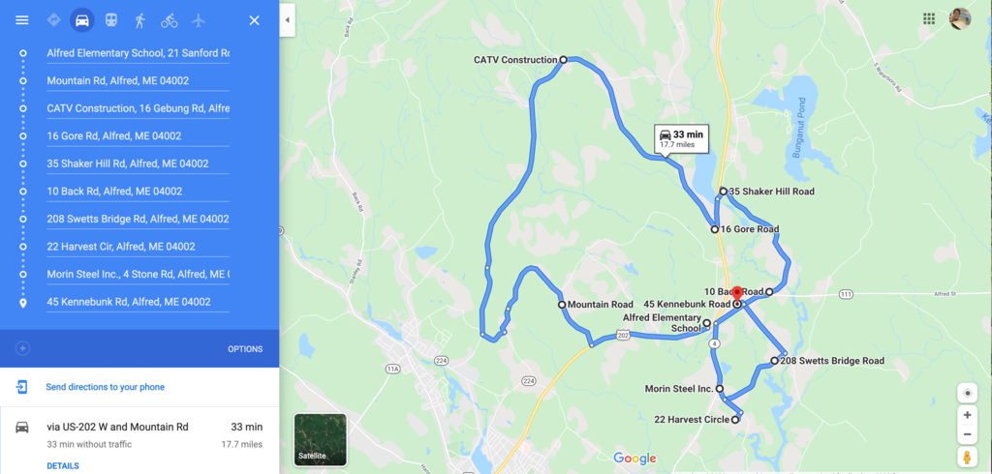This screenshot has width=992, height=474.
Task: Zoom out on the map
Action: coord(967,434)
